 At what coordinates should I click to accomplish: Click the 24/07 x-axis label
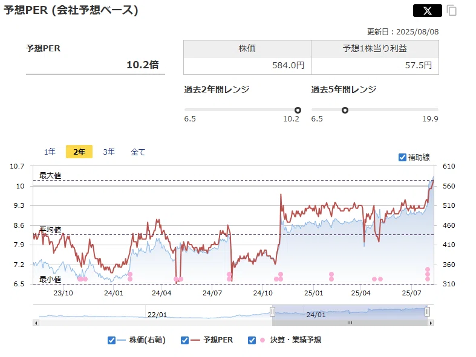(212, 293)
